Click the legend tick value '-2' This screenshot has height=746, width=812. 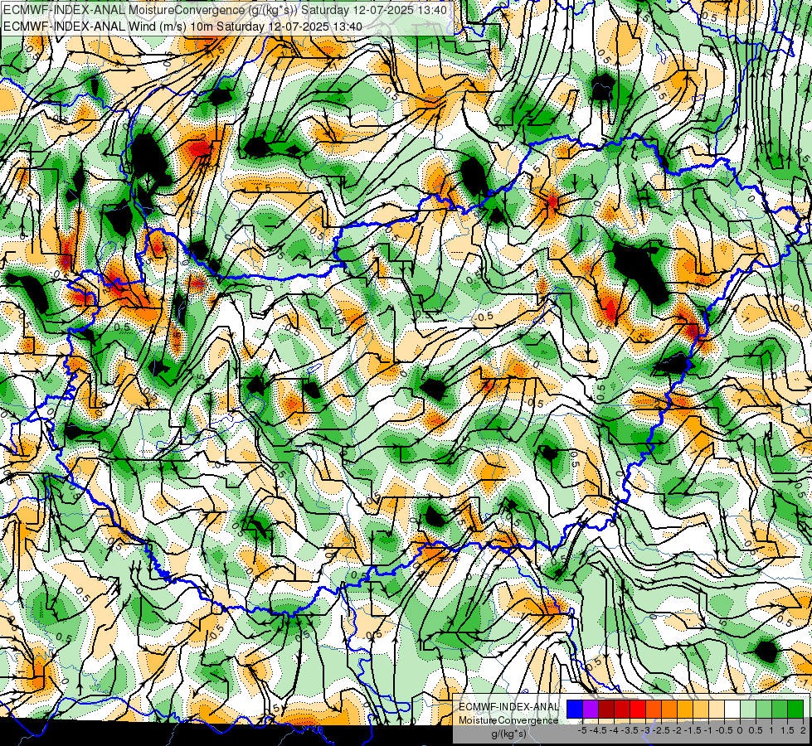677,730
